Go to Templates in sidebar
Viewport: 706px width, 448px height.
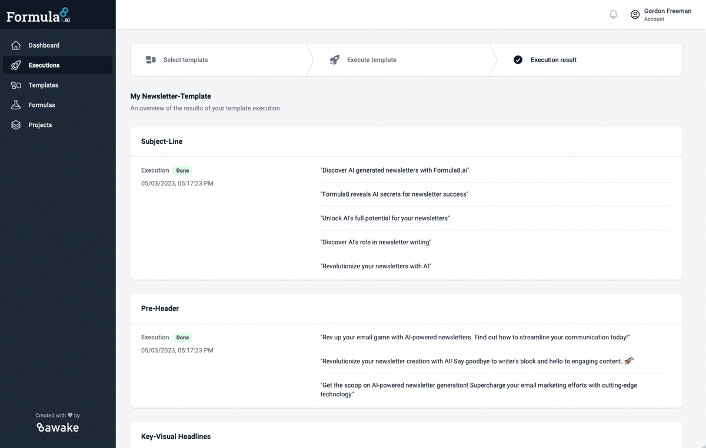(x=58, y=85)
